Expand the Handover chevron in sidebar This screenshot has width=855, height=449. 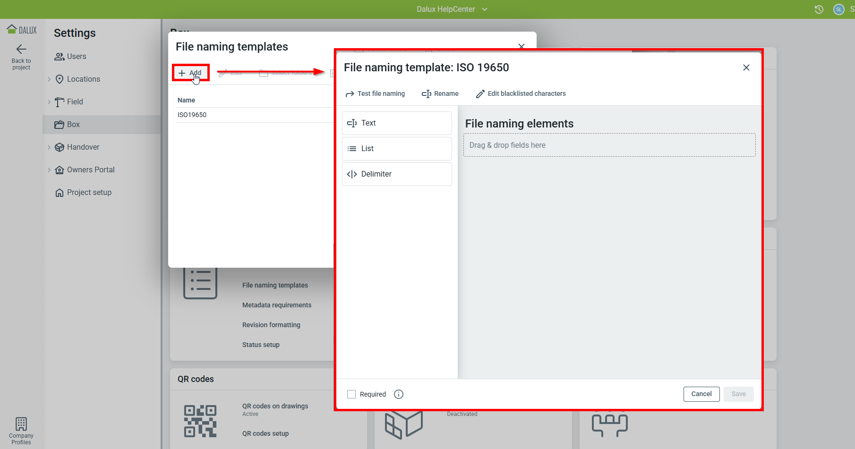point(49,147)
